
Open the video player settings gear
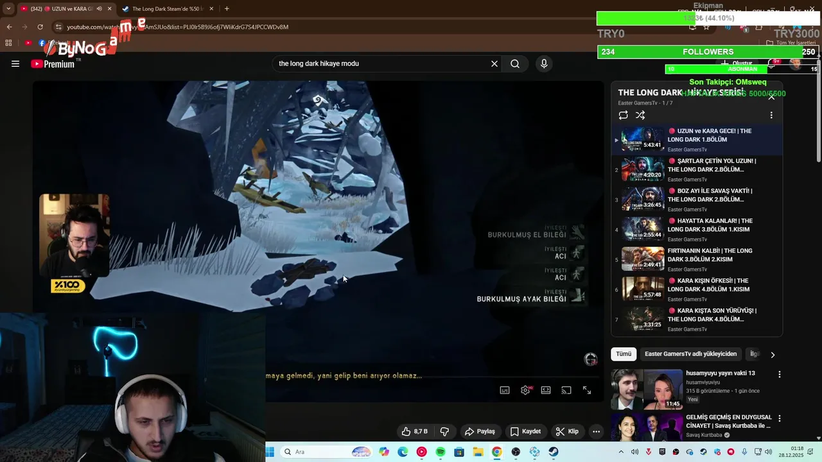click(525, 390)
